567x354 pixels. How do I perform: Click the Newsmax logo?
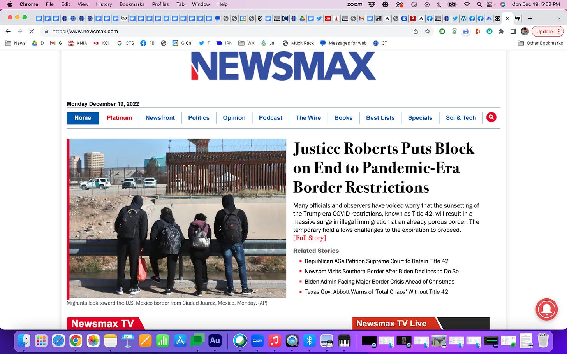(283, 66)
